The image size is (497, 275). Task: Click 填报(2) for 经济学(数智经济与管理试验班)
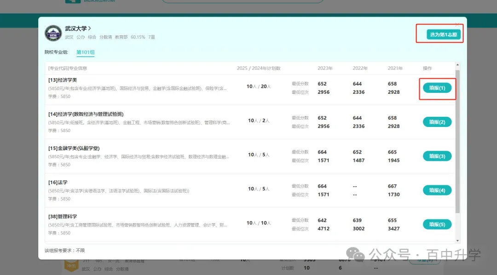coord(437,122)
